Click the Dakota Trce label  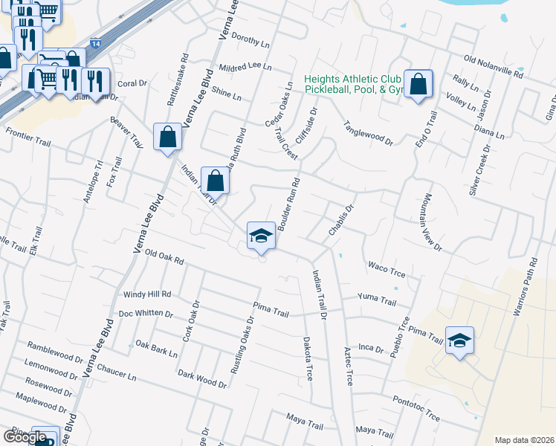(308, 359)
